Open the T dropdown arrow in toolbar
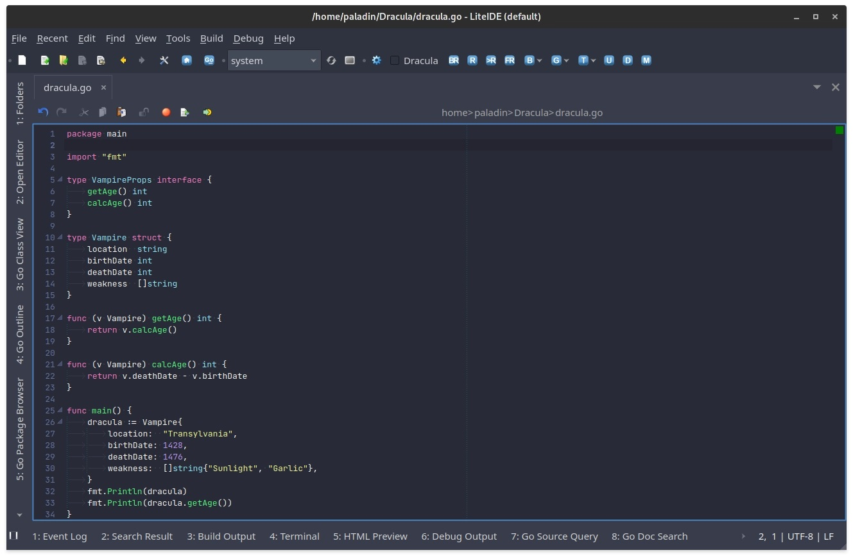The width and height of the screenshot is (853, 557). 594,60
